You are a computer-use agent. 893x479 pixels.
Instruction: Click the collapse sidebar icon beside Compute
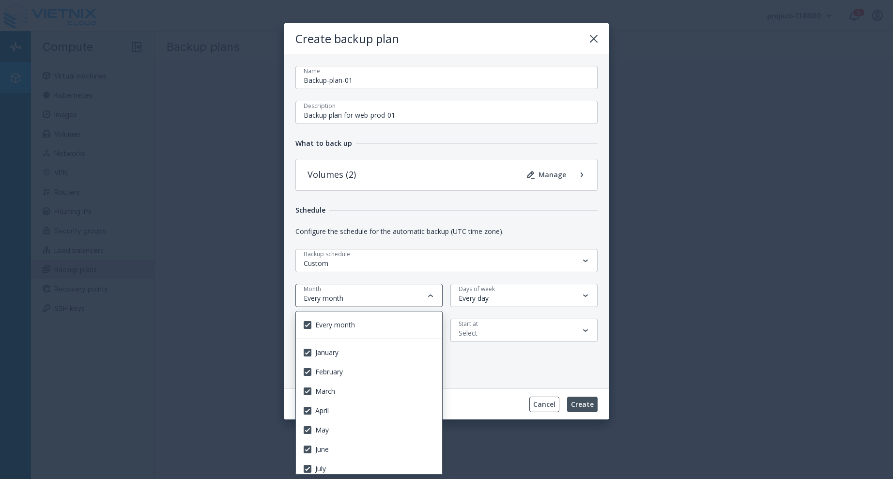137,47
